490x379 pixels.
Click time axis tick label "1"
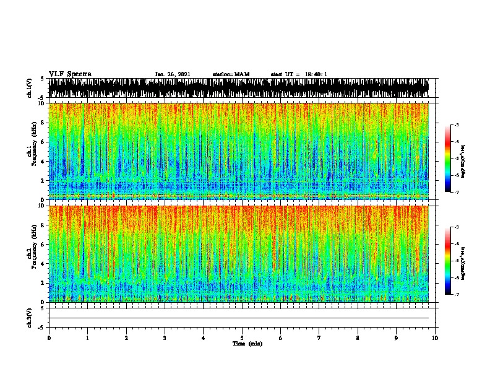click(87, 338)
